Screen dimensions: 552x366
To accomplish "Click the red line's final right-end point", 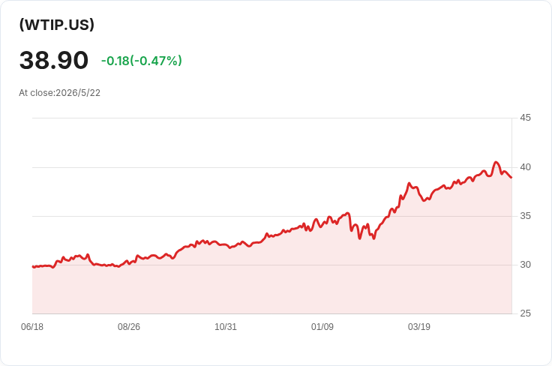I will [x=511, y=177].
